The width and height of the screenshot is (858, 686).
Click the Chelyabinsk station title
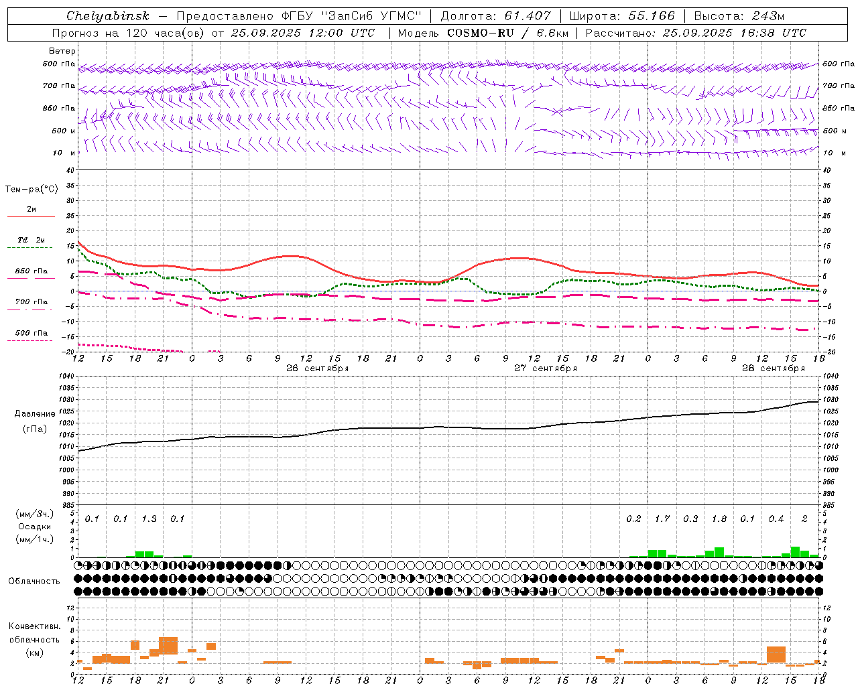pyautogui.click(x=107, y=16)
